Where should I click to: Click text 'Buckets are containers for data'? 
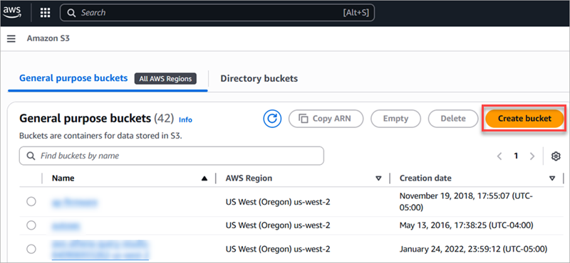(x=100, y=136)
